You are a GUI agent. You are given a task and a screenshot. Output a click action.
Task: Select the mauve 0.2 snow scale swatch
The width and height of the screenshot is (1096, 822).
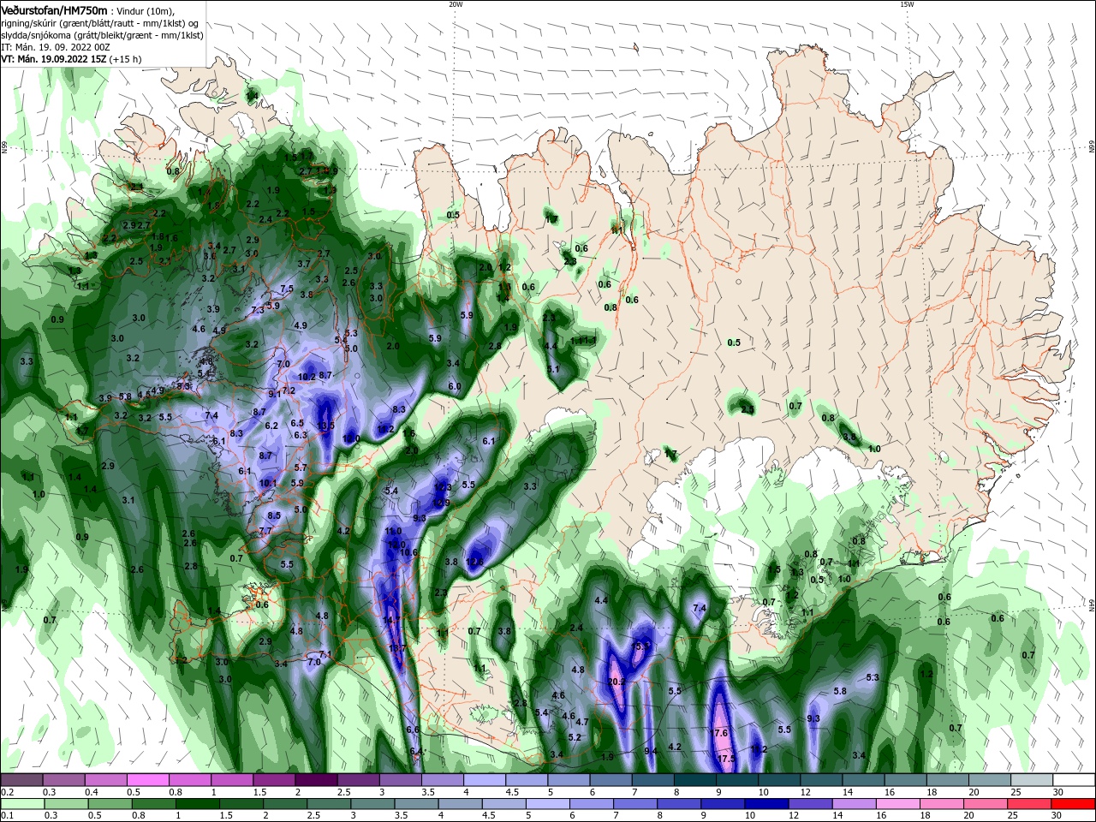22,780
